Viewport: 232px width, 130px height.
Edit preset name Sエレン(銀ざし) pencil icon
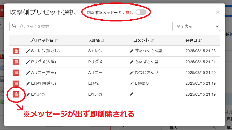point(28,51)
